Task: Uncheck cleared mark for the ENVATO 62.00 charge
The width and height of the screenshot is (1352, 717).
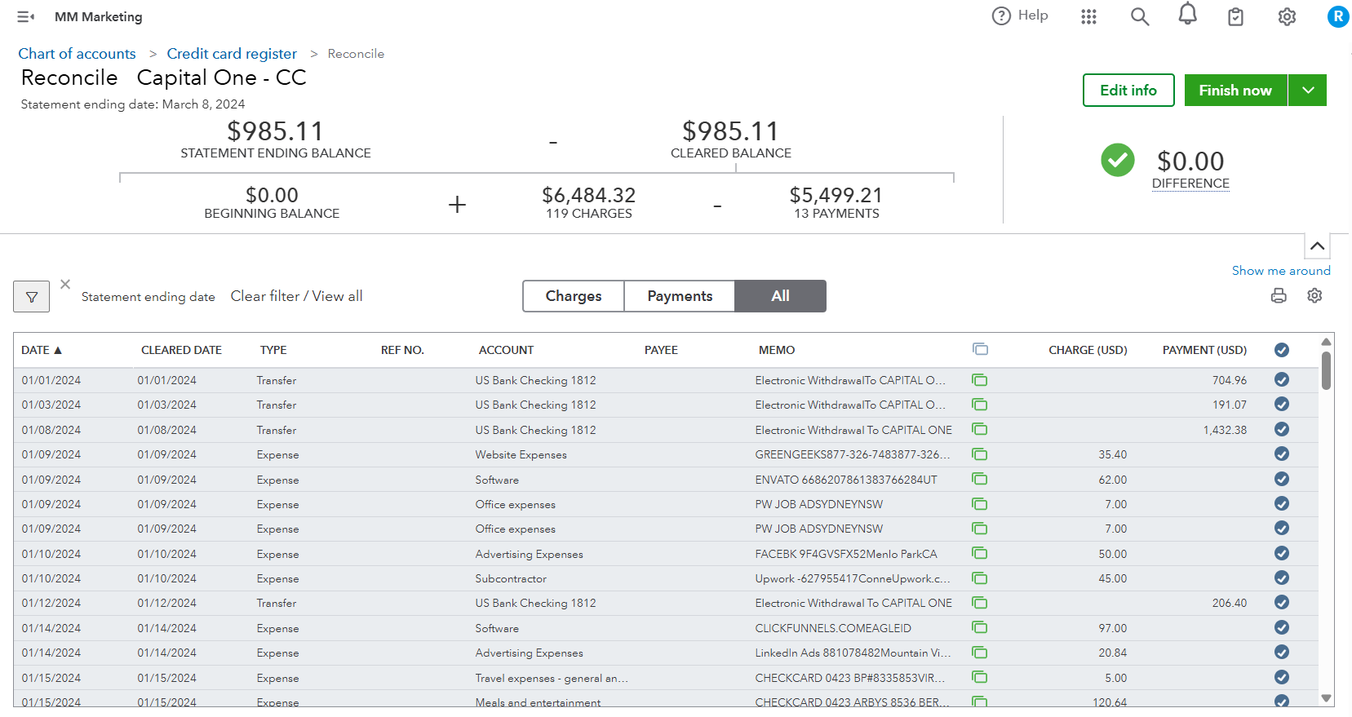Action: coord(1282,479)
